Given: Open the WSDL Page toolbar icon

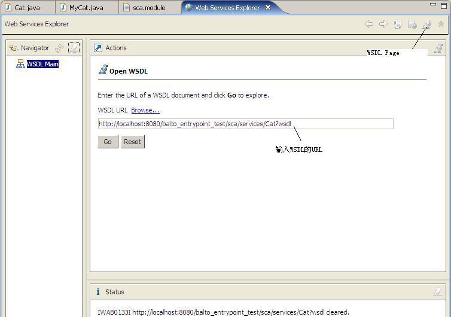Looking at the screenshot, I should click(x=427, y=24).
